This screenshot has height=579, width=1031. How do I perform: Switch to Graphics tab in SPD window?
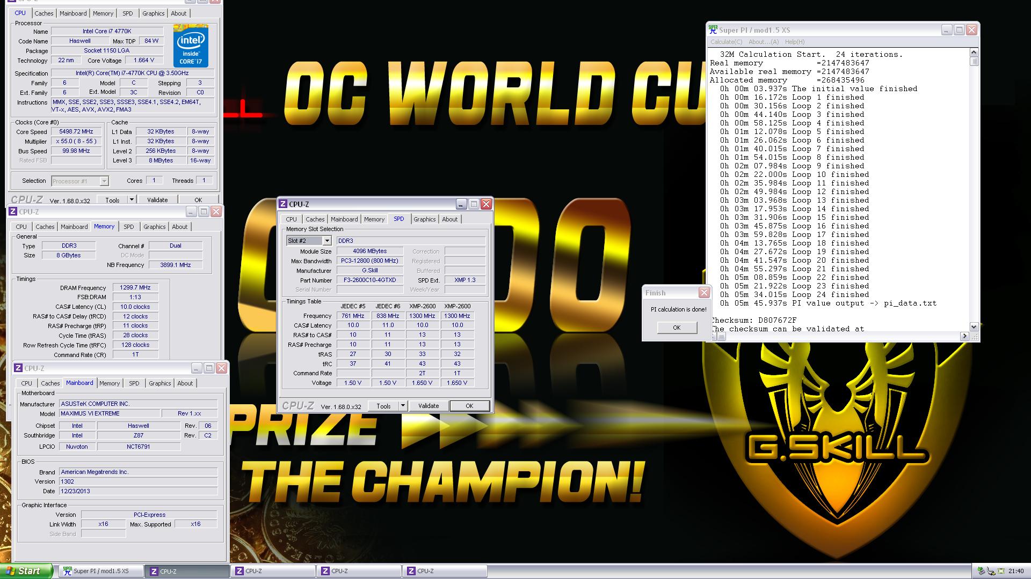tap(424, 219)
